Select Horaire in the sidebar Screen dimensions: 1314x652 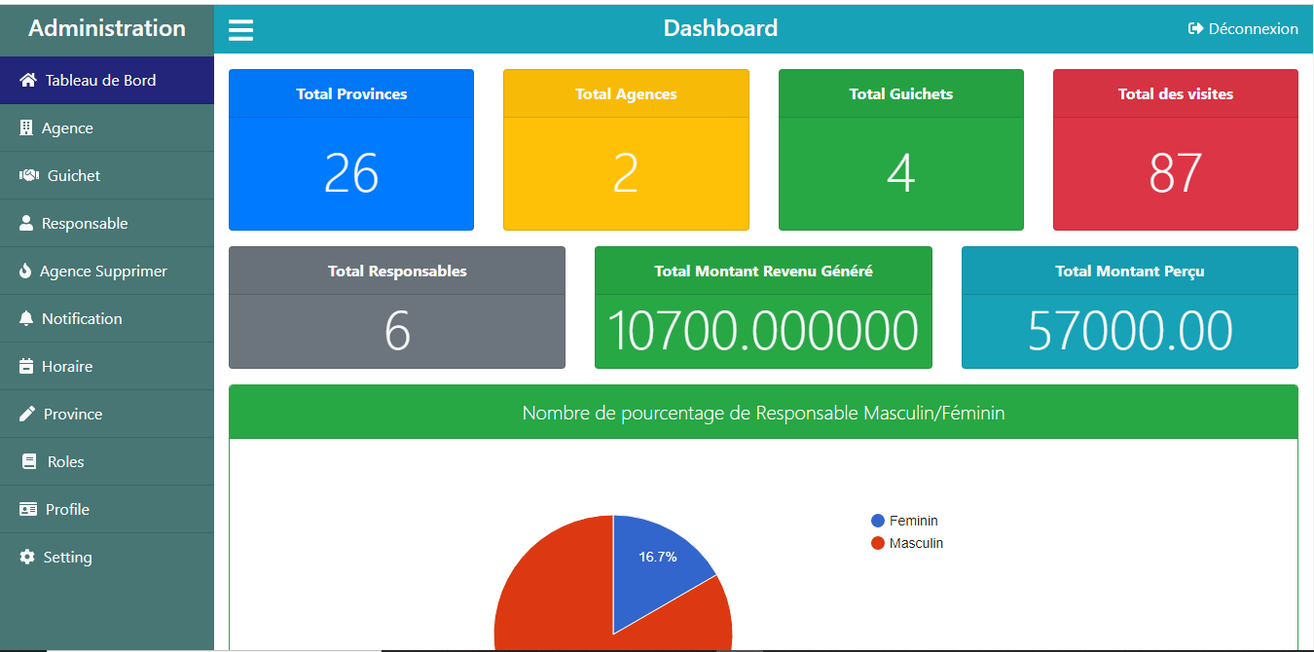coord(107,366)
